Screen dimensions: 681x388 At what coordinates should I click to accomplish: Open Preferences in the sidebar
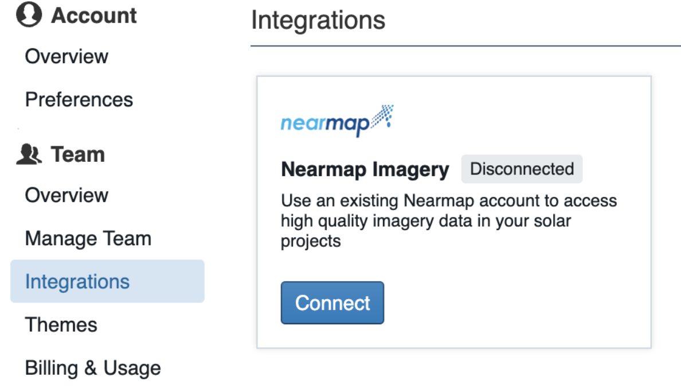(79, 100)
